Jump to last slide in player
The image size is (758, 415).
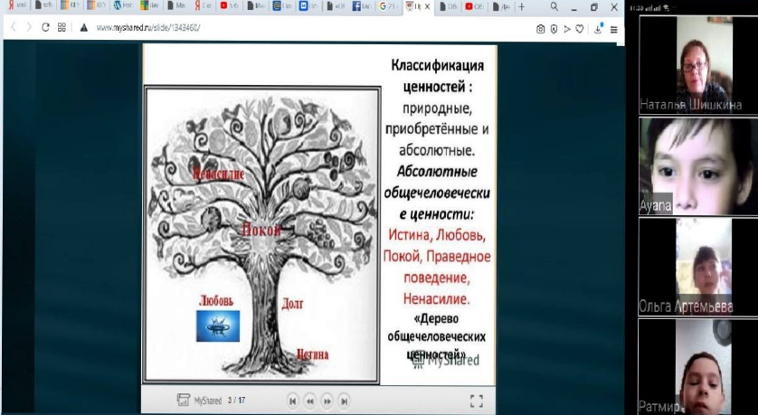[346, 400]
